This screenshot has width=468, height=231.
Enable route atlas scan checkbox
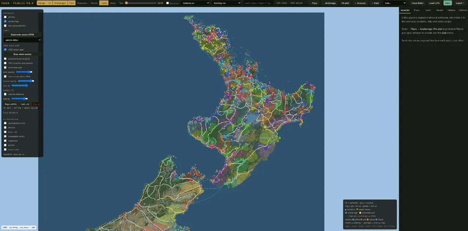pyautogui.click(x=5, y=68)
